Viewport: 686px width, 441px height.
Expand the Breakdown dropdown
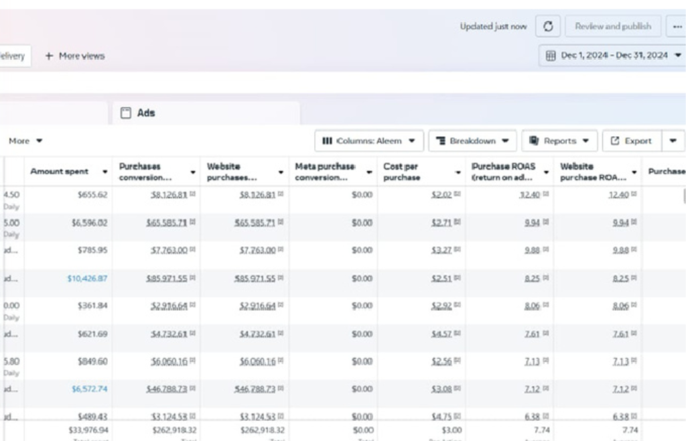(x=472, y=141)
